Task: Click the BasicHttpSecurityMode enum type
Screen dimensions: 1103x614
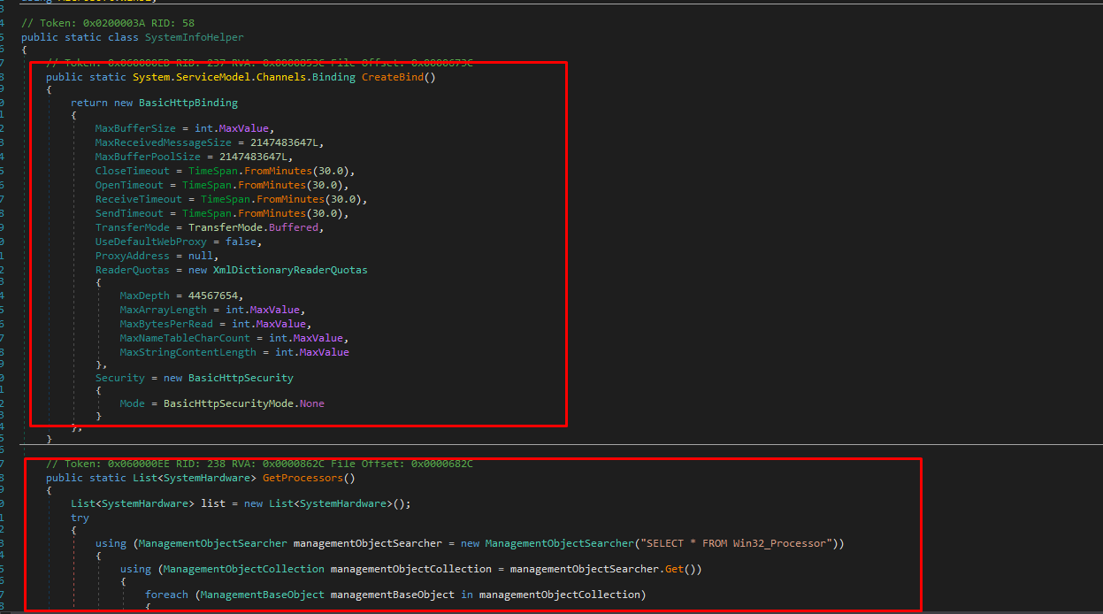Action: pyautogui.click(x=228, y=403)
